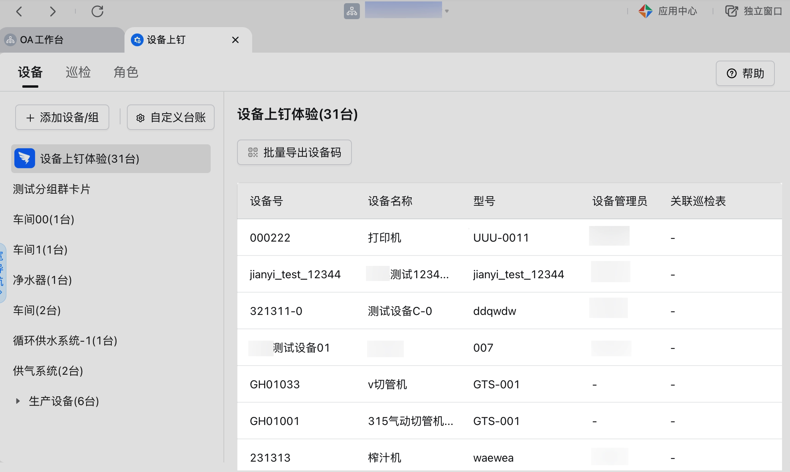
Task: Click the DingTalk logo beside 设备上钉体验
Action: pos(25,159)
